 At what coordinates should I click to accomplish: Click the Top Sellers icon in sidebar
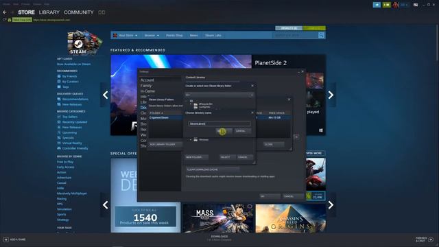point(59,117)
